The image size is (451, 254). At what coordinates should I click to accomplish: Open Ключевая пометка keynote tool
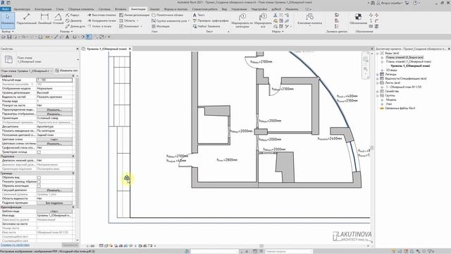click(x=310, y=19)
